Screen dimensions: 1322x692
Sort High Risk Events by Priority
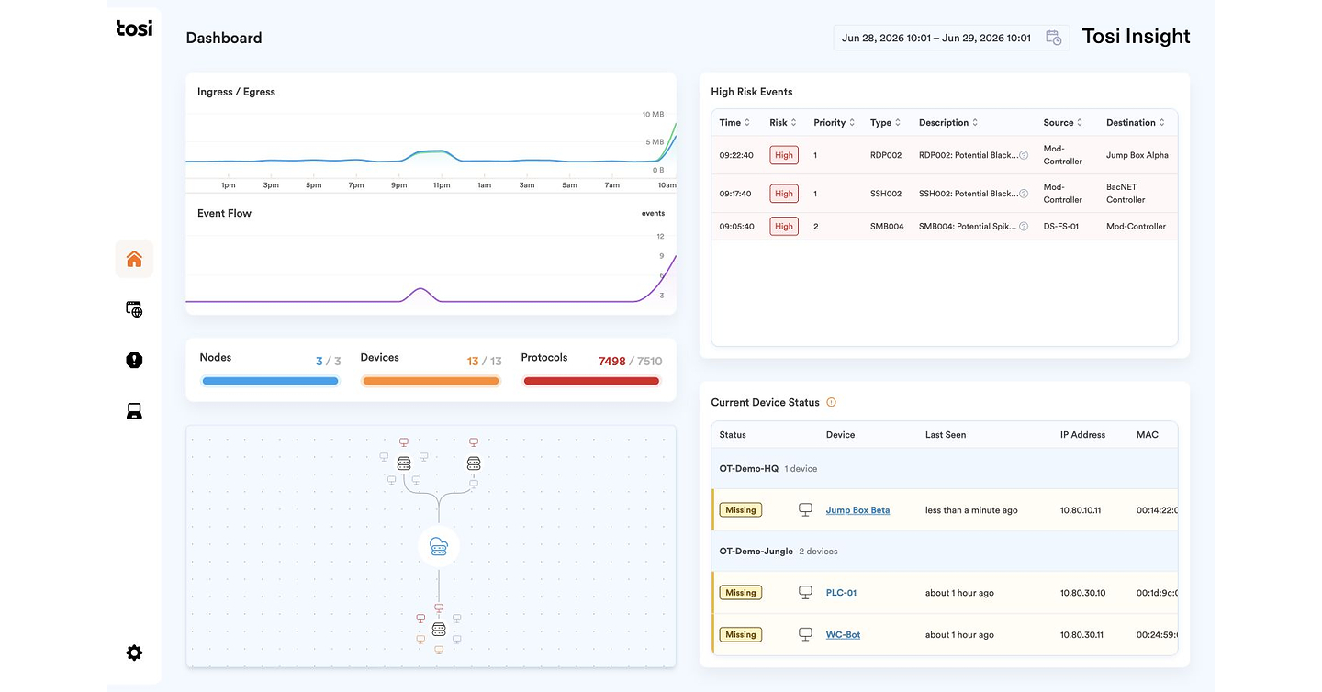coord(834,122)
